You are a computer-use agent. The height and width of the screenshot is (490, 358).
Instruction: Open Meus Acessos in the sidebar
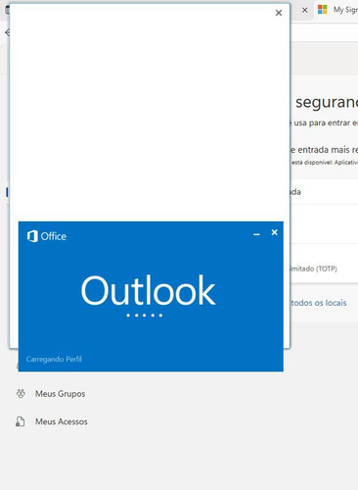62,421
